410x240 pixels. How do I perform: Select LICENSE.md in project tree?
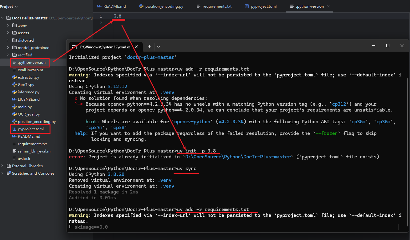[x=29, y=99]
